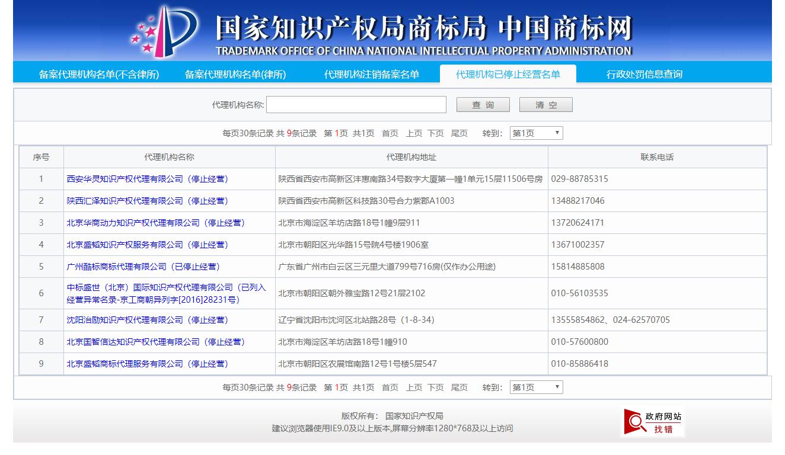
Task: Focus the 代理机构名称 search input
Action: pos(356,105)
